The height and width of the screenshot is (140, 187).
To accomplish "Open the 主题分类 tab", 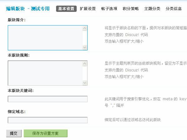I will coord(152,9).
